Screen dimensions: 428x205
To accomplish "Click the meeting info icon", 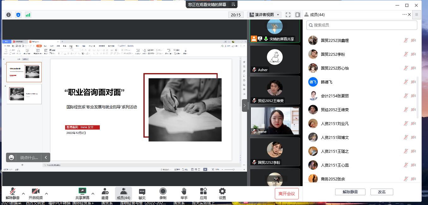I will click(x=9, y=15).
